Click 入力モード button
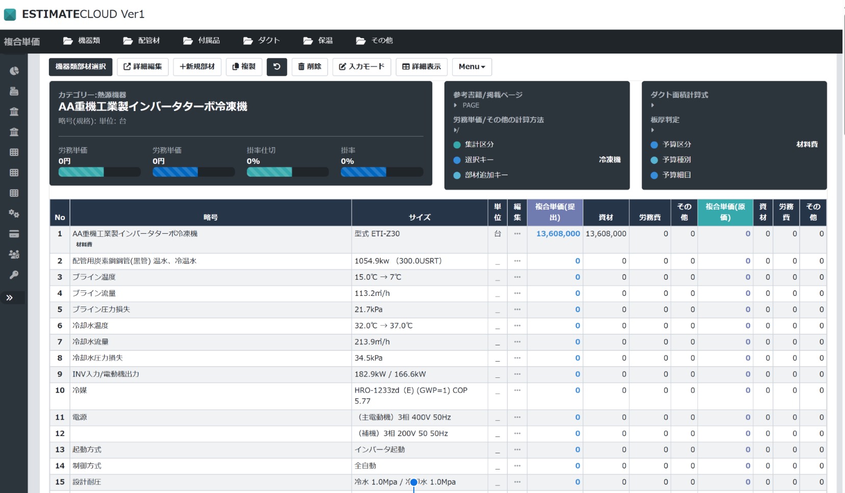The height and width of the screenshot is (493, 845). pos(362,67)
